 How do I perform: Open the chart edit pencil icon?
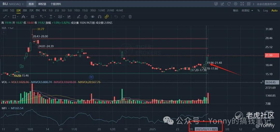[222, 4]
